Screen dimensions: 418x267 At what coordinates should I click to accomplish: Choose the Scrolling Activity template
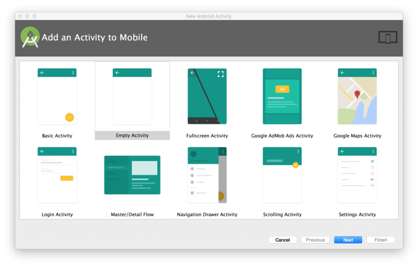pos(282,175)
